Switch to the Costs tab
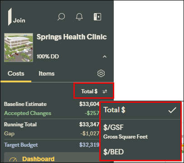Image resolution: width=184 pixels, height=163 pixels. [16, 74]
